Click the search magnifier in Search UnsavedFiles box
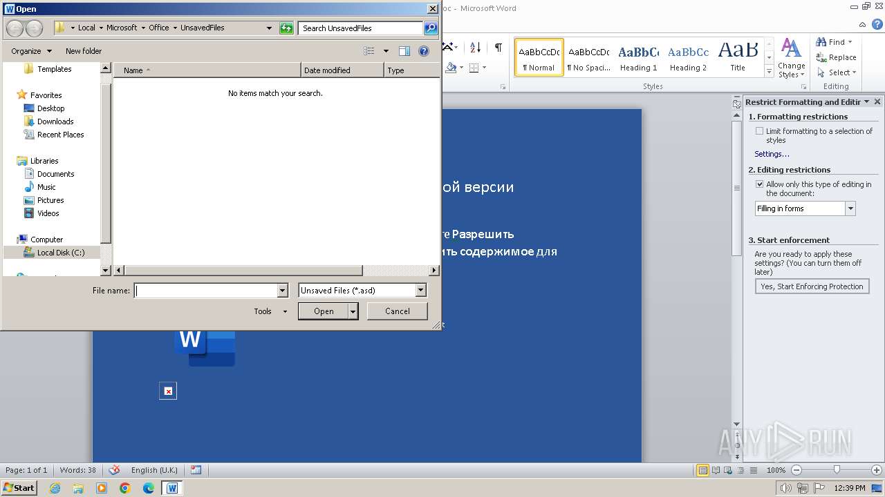Viewport: 885px width, 497px height. (x=431, y=28)
